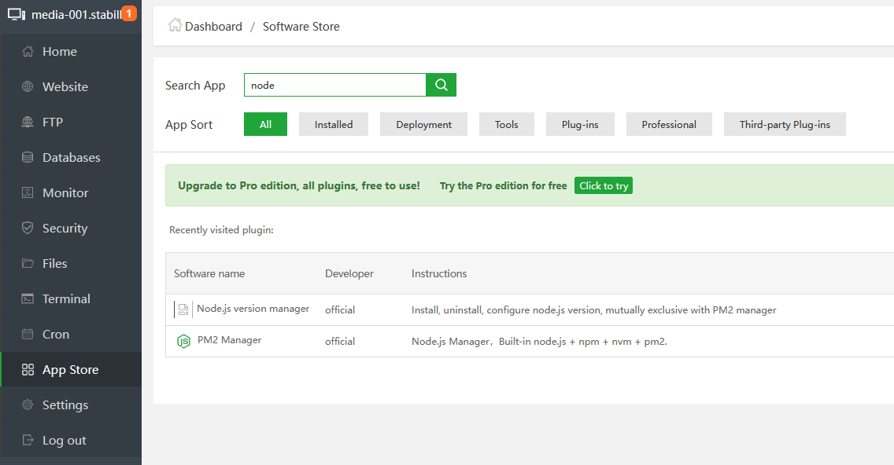Click the Dashboard breadcrumb link
894x465 pixels.
coord(213,26)
